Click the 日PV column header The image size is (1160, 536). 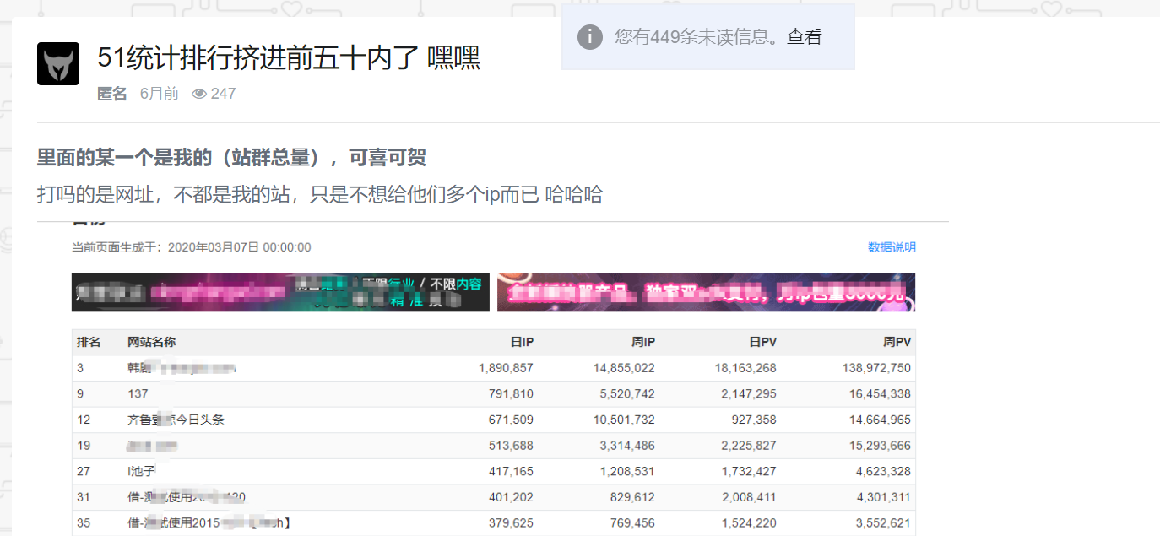click(763, 342)
